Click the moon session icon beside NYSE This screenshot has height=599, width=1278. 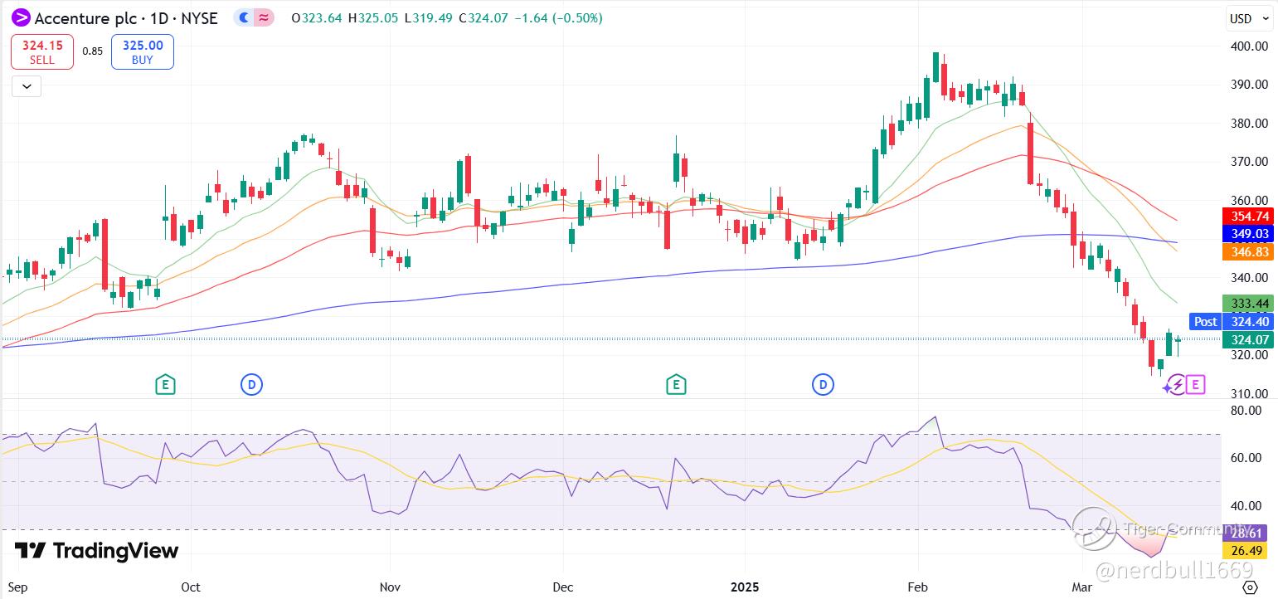pyautogui.click(x=244, y=17)
